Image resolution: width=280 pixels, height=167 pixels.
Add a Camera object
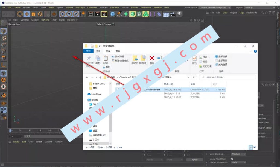(173, 14)
